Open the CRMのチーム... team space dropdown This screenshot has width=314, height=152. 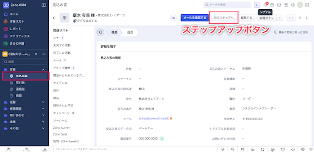tap(36, 54)
